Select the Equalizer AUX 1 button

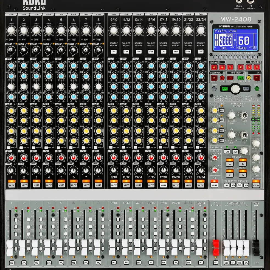tap(249, 67)
